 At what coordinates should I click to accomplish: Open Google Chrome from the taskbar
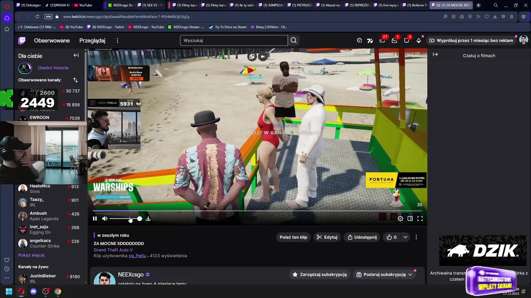click(x=58, y=291)
